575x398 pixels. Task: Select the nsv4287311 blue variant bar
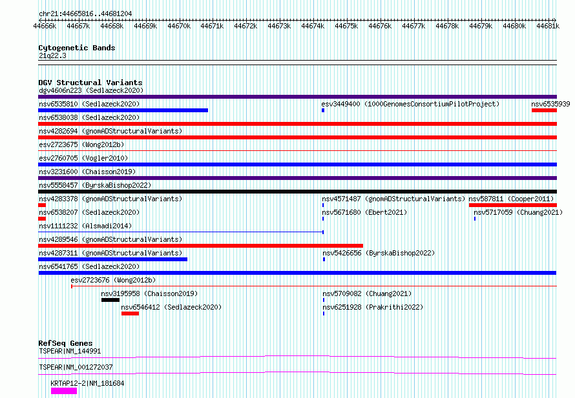point(112,259)
